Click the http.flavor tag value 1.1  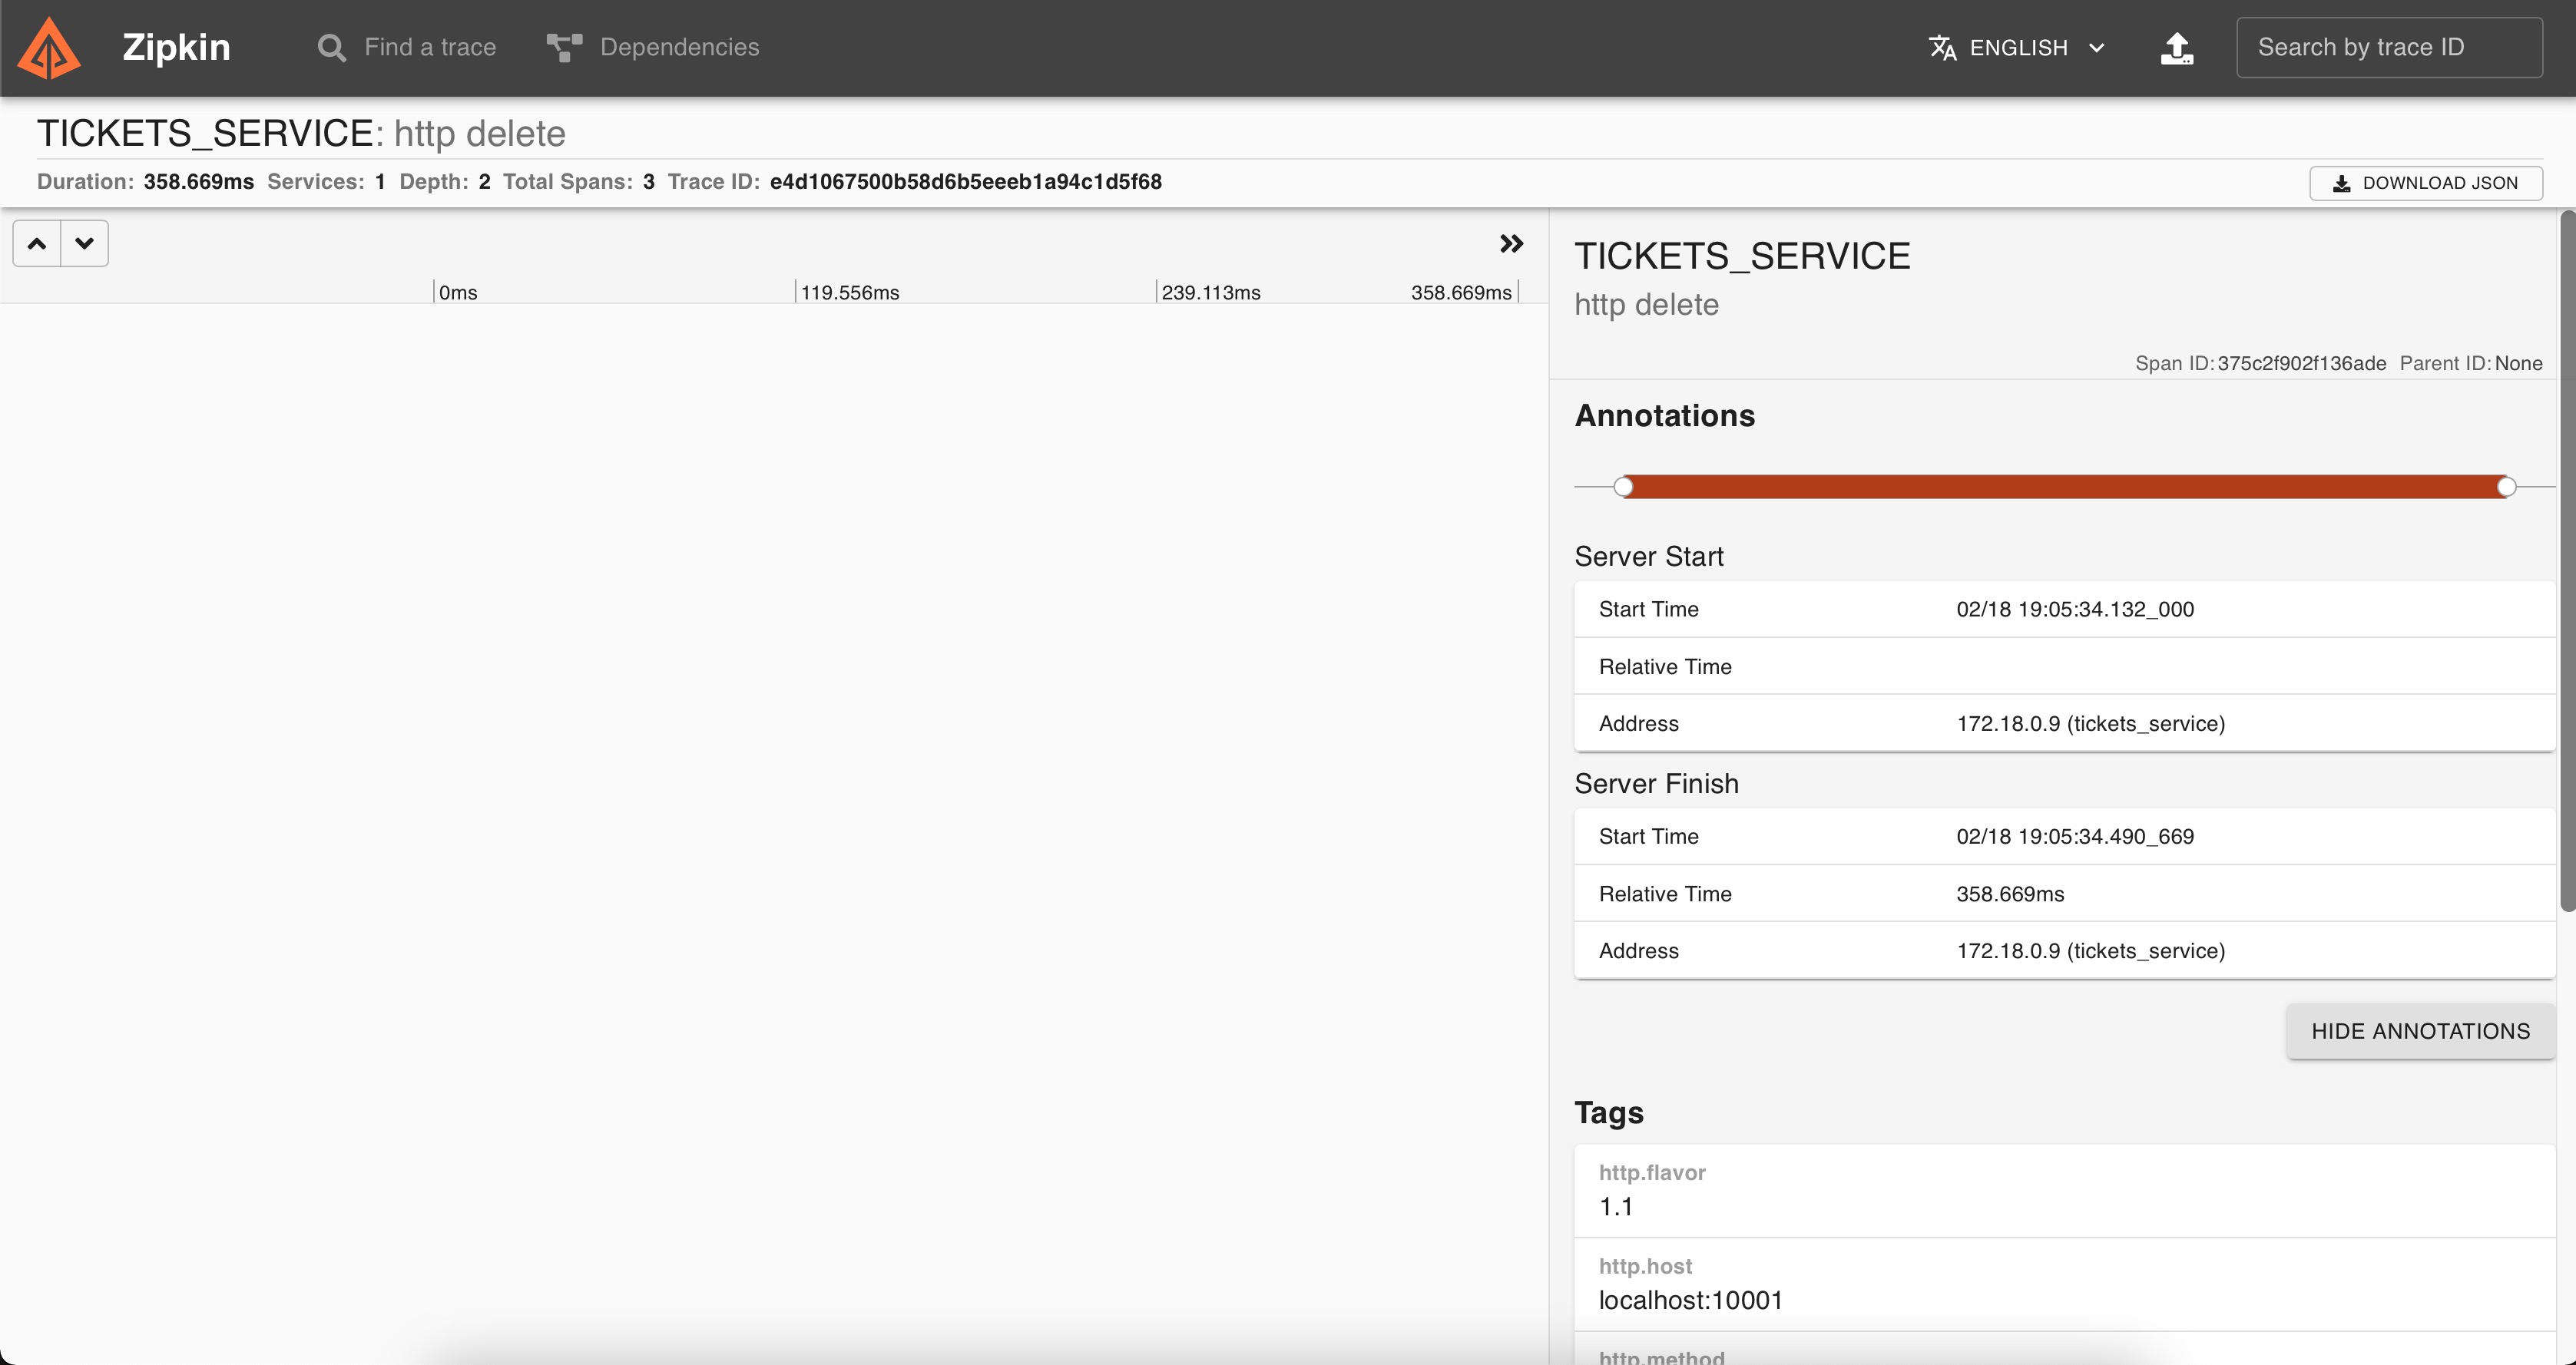click(1616, 1207)
